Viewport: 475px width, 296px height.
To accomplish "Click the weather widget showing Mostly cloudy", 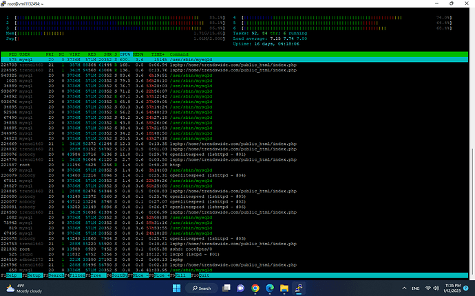I will (x=24, y=288).
